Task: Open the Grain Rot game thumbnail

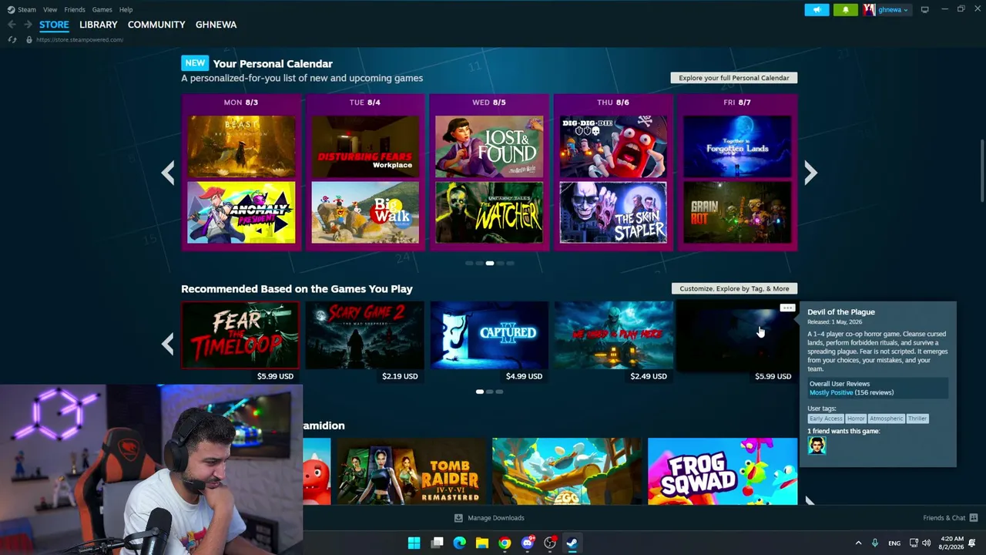Action: click(x=737, y=212)
